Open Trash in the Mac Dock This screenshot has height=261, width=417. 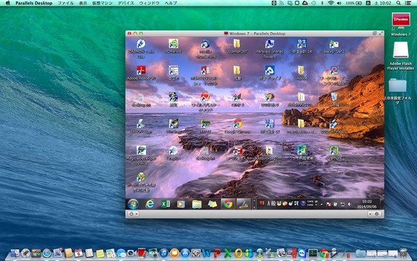(x=403, y=253)
